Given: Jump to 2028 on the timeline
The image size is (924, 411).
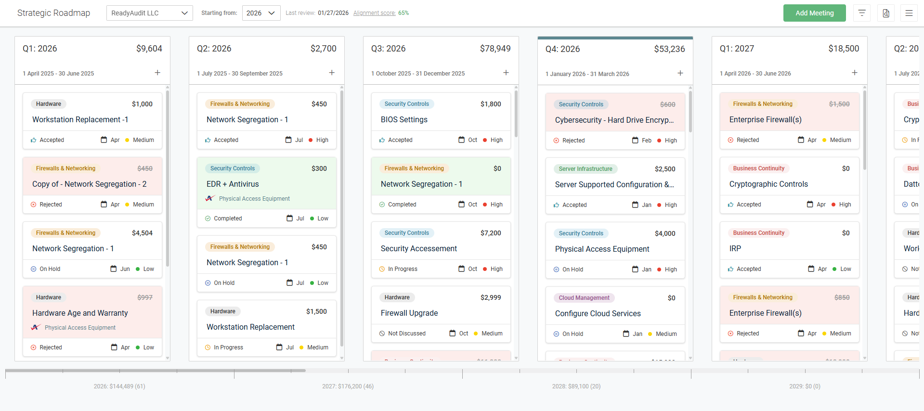Looking at the screenshot, I should point(576,386).
